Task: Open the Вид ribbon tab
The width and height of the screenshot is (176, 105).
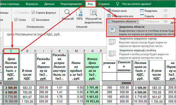Action: click(x=90, y=4)
